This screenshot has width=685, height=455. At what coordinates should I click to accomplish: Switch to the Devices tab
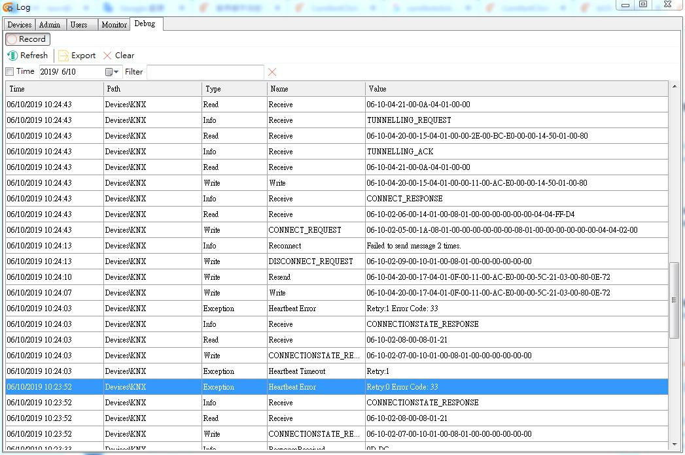(x=20, y=25)
